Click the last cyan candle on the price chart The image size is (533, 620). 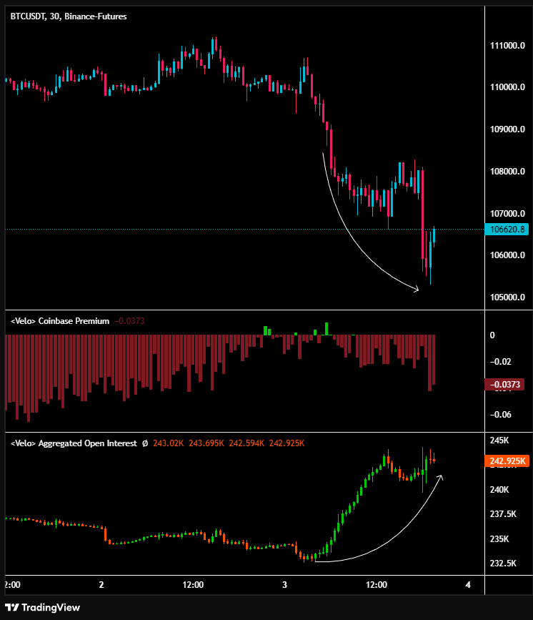click(x=434, y=235)
